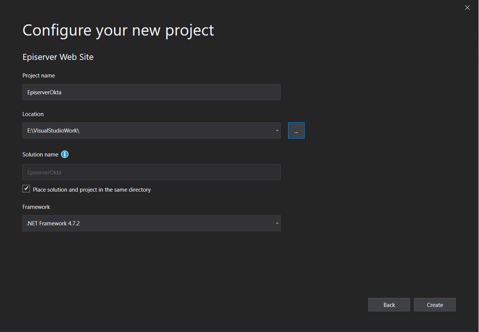Expand the Framework dropdown arrow
This screenshot has height=332, width=479.
point(277,223)
